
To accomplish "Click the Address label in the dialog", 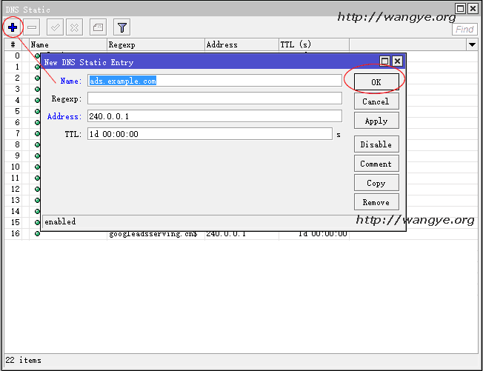I will pyautogui.click(x=64, y=116).
